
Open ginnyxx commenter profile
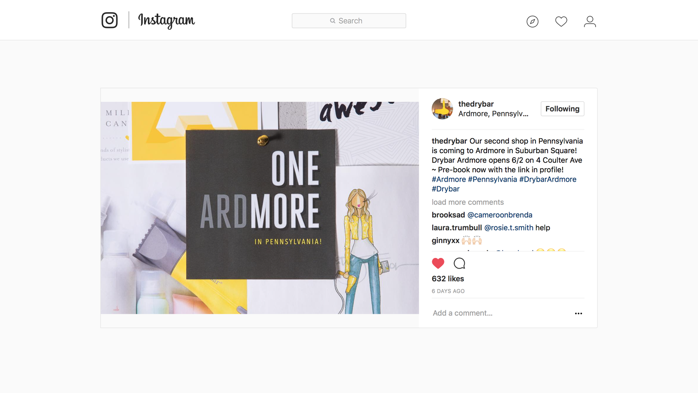(x=446, y=240)
